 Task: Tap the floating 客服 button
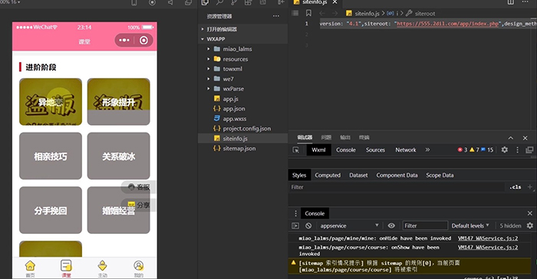[x=139, y=187]
